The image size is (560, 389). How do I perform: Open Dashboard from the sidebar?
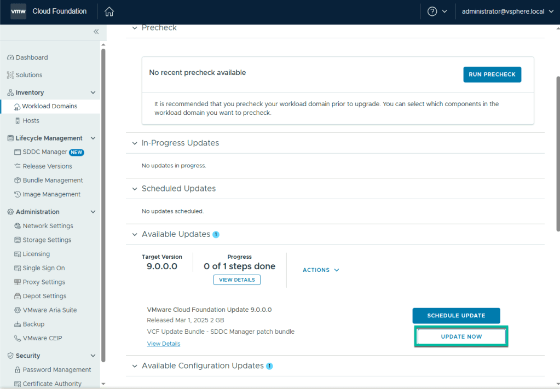point(31,57)
